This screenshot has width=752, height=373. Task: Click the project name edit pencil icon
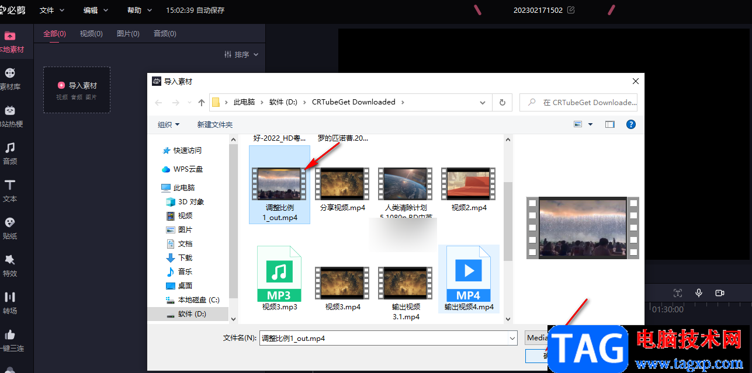(x=571, y=10)
